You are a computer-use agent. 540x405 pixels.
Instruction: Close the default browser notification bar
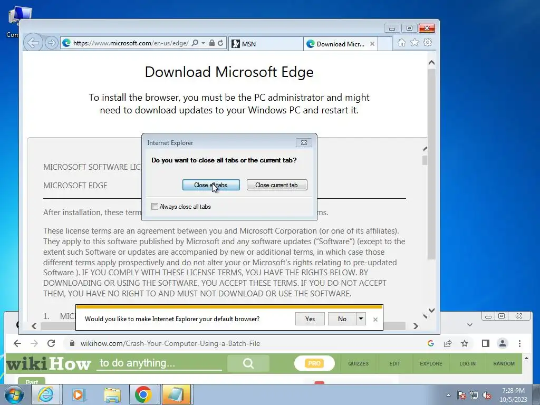pos(375,320)
